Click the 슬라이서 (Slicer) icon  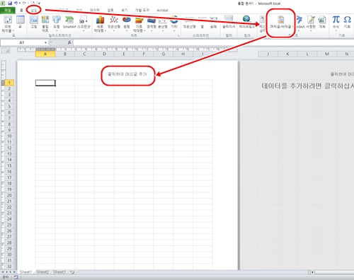point(229,22)
